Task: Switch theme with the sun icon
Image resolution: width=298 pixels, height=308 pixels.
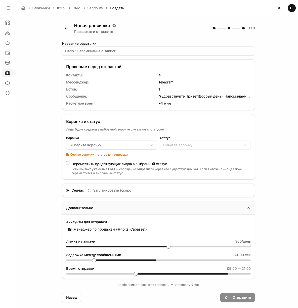Action: coord(279,8)
